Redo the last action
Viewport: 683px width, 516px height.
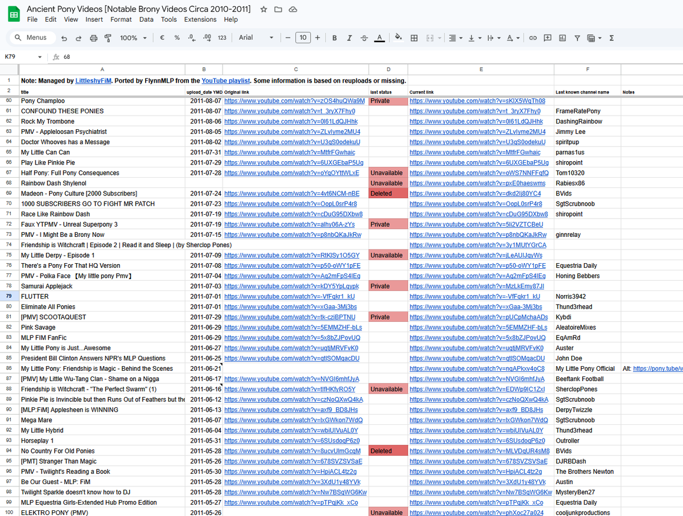point(79,38)
